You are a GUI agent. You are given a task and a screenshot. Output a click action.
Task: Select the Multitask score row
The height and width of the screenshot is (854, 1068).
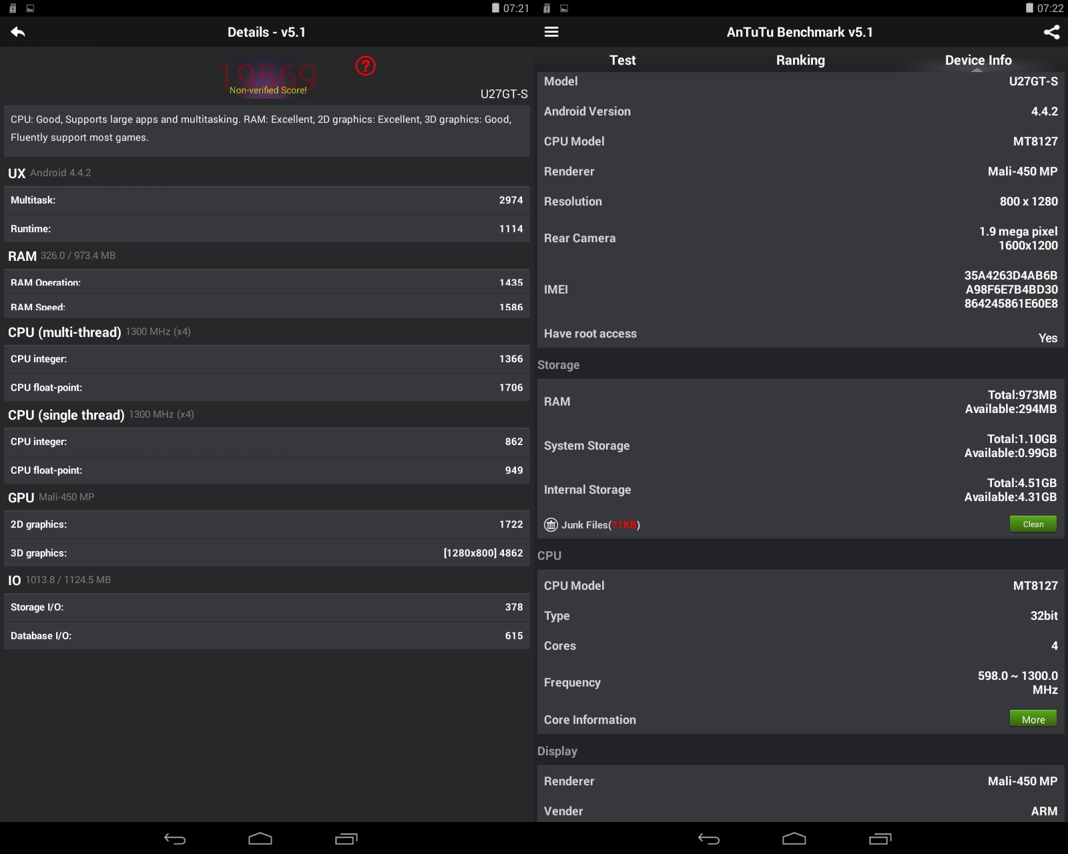tap(267, 200)
